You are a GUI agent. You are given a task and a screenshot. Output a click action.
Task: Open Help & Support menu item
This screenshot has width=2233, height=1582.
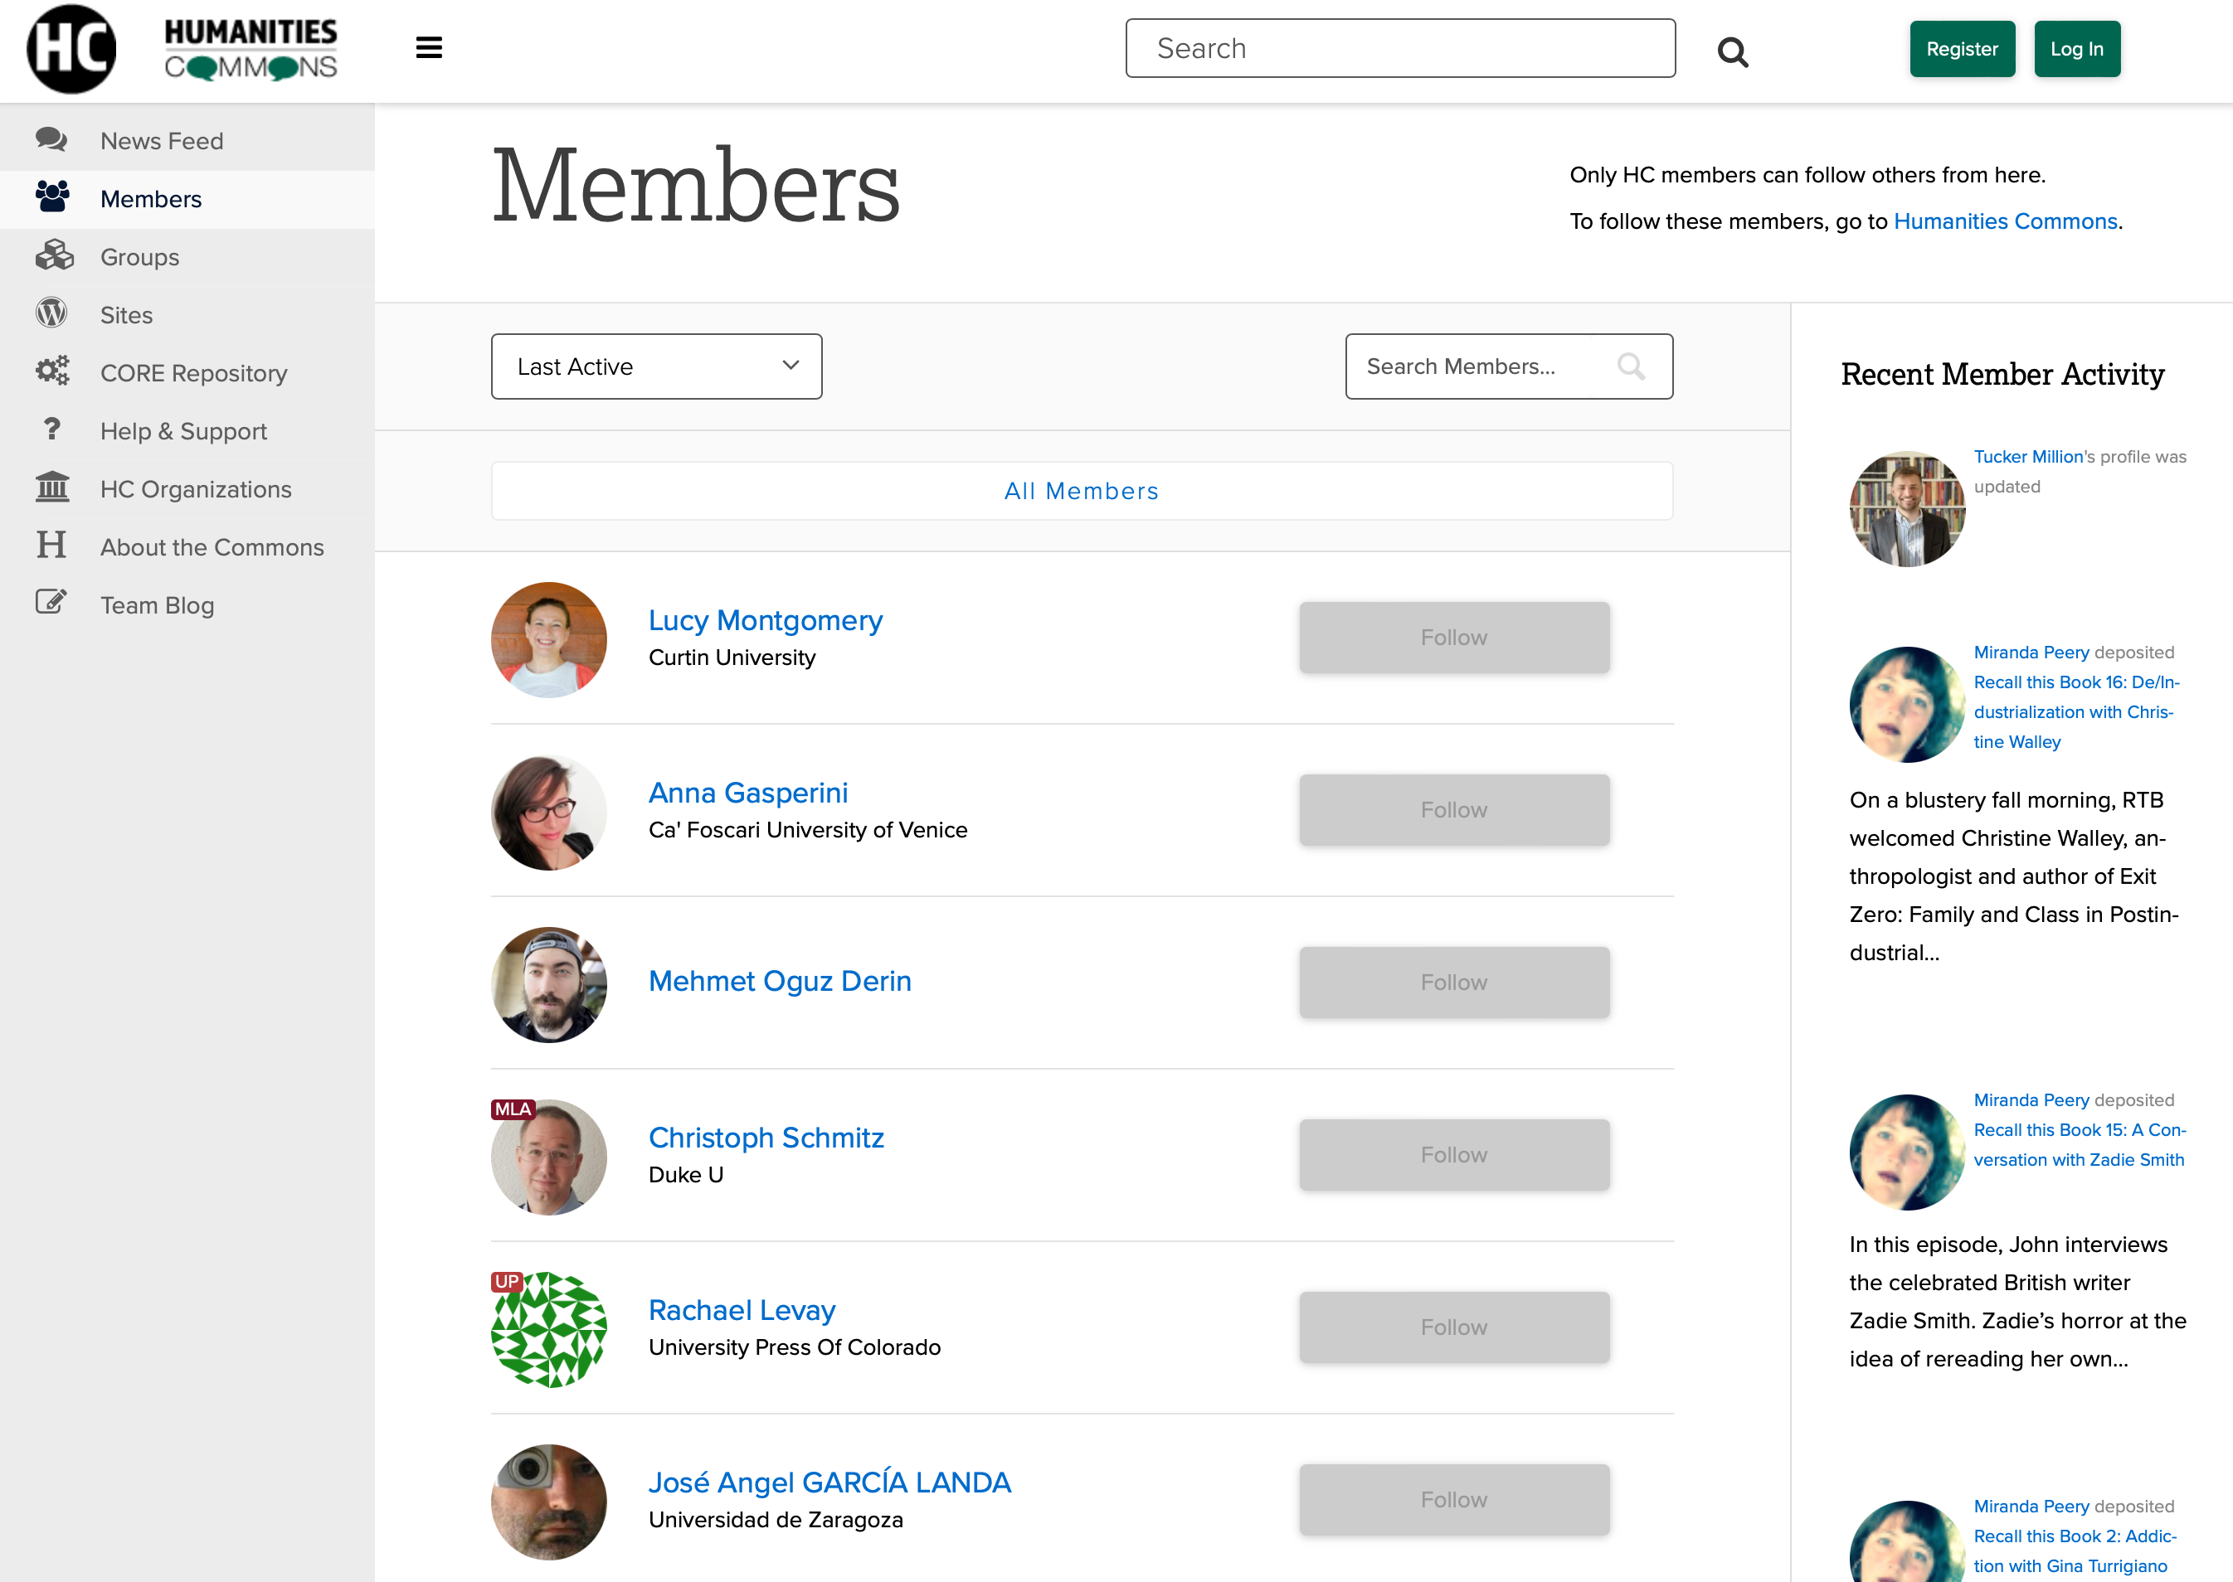[x=183, y=430]
